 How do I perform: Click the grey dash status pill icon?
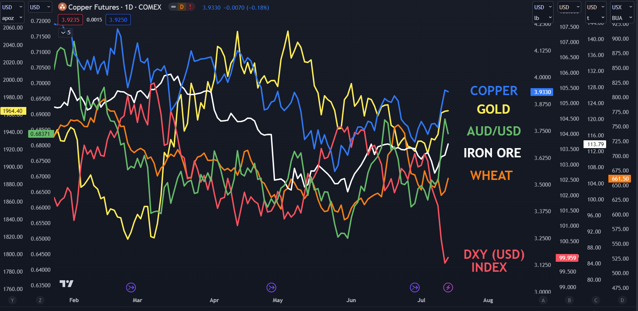click(173, 7)
